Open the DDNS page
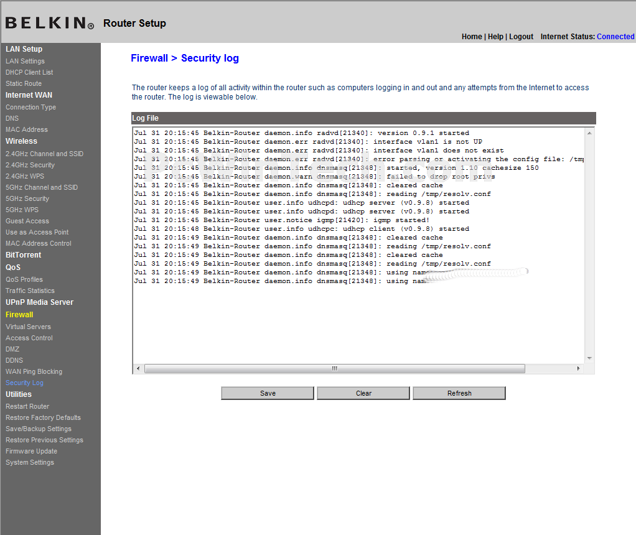 (x=14, y=360)
